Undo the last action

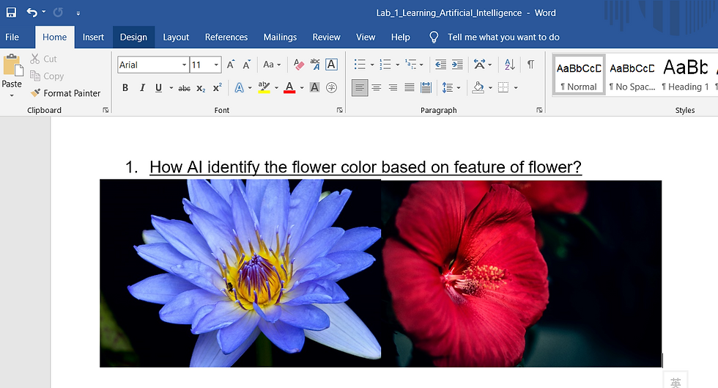[x=32, y=12]
